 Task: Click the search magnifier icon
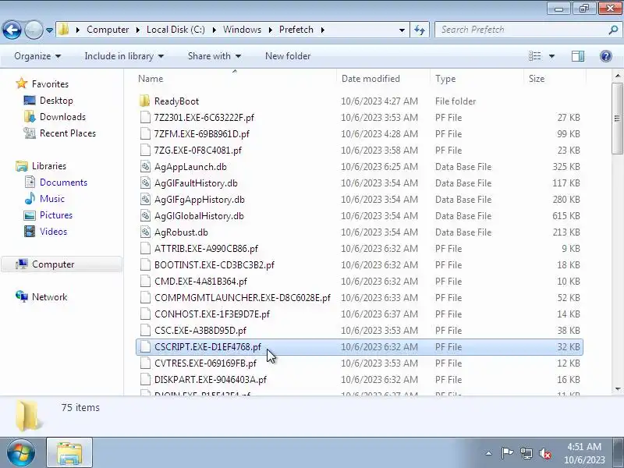click(613, 30)
